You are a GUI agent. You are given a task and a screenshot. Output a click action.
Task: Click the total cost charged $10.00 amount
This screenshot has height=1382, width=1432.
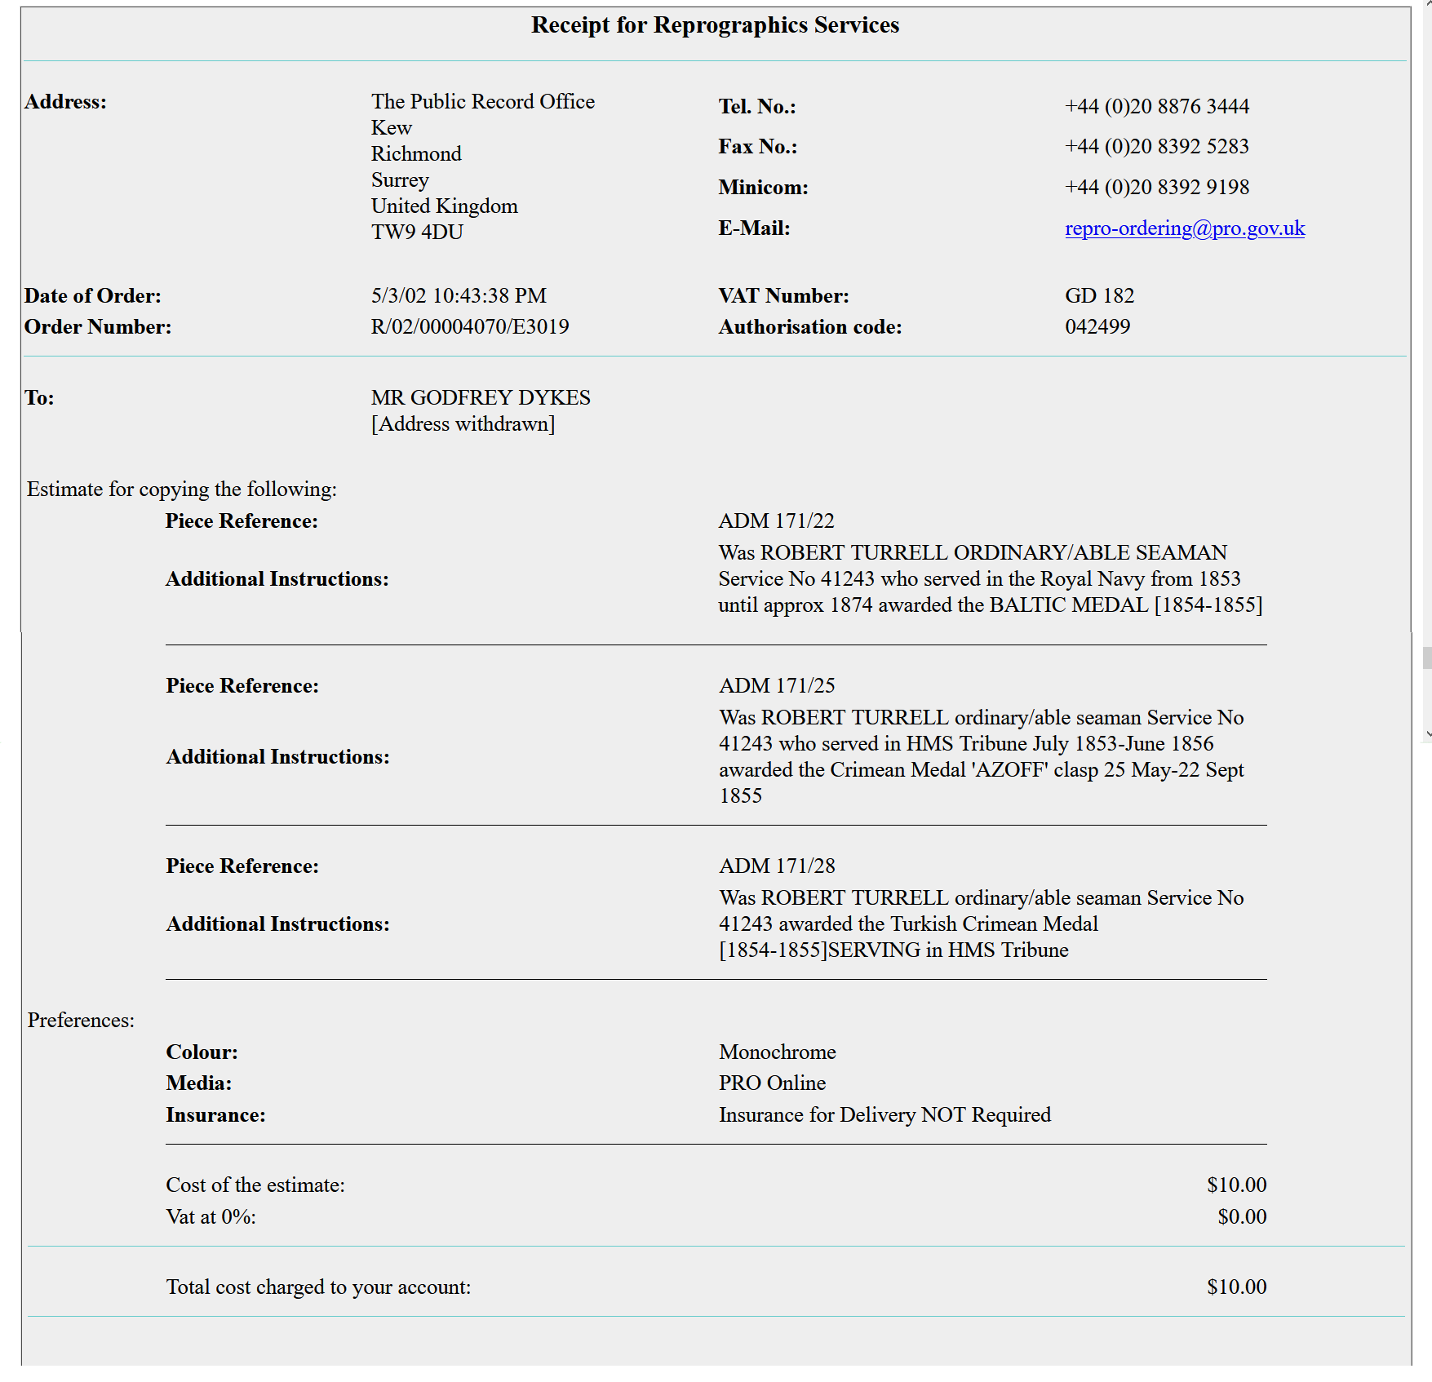tap(1237, 1287)
